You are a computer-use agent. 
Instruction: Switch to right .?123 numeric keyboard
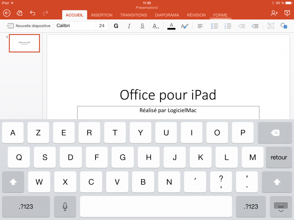(251, 206)
